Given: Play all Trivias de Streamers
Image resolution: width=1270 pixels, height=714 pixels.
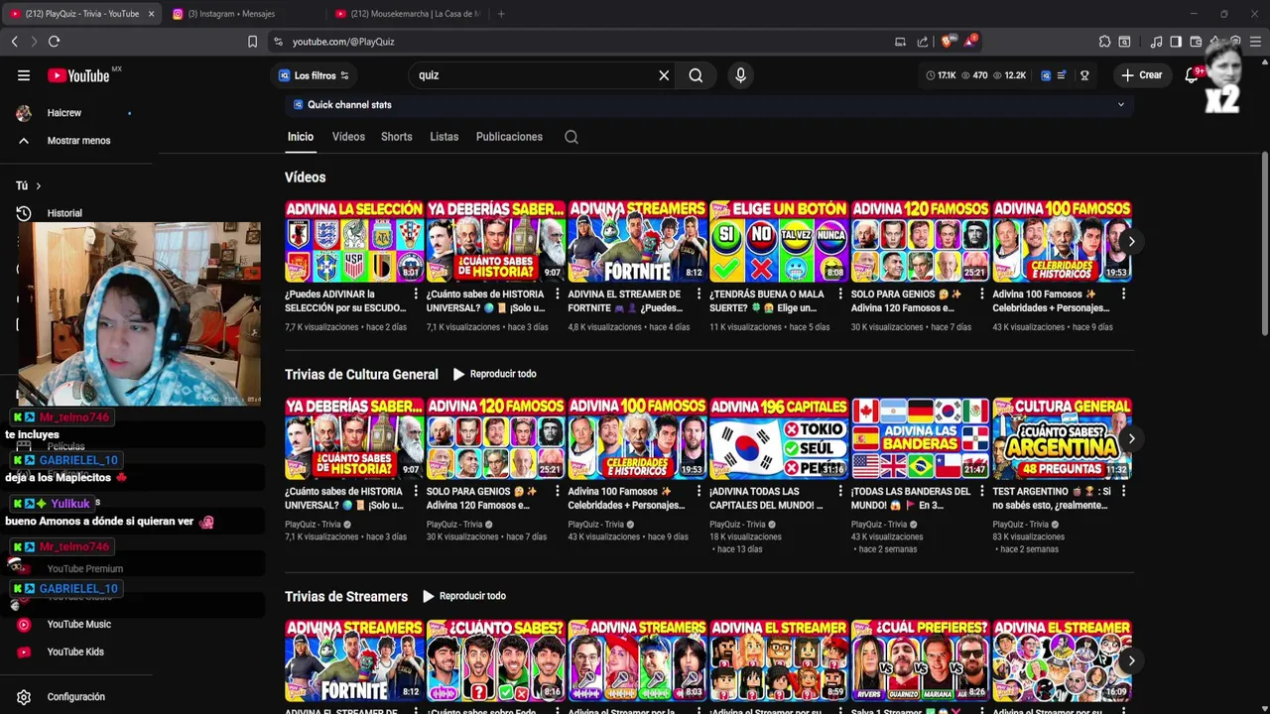Looking at the screenshot, I should [x=463, y=596].
